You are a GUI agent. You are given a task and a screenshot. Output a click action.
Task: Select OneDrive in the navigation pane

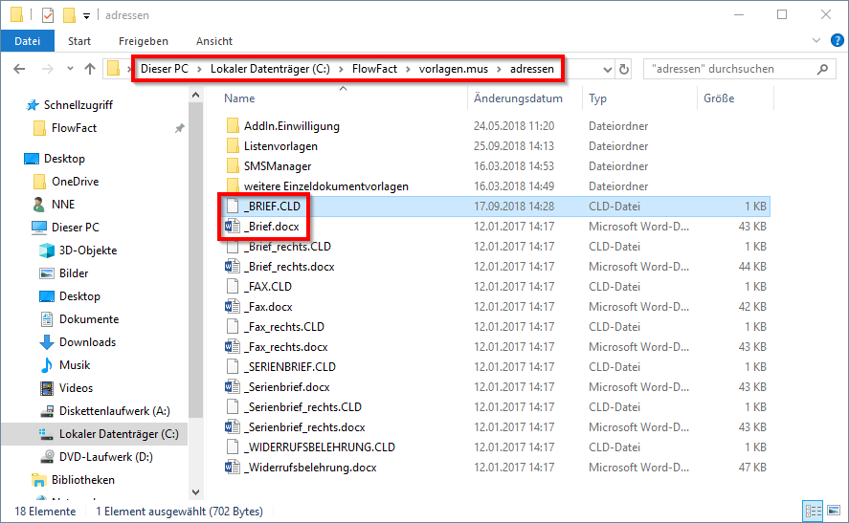[76, 182]
